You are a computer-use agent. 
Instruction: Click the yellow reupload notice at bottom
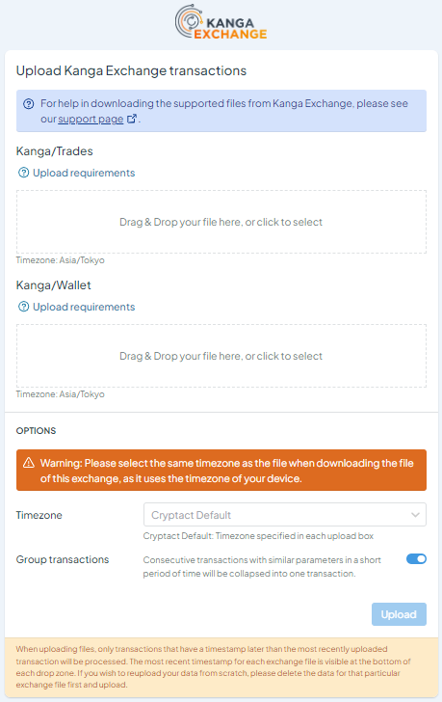(221, 667)
